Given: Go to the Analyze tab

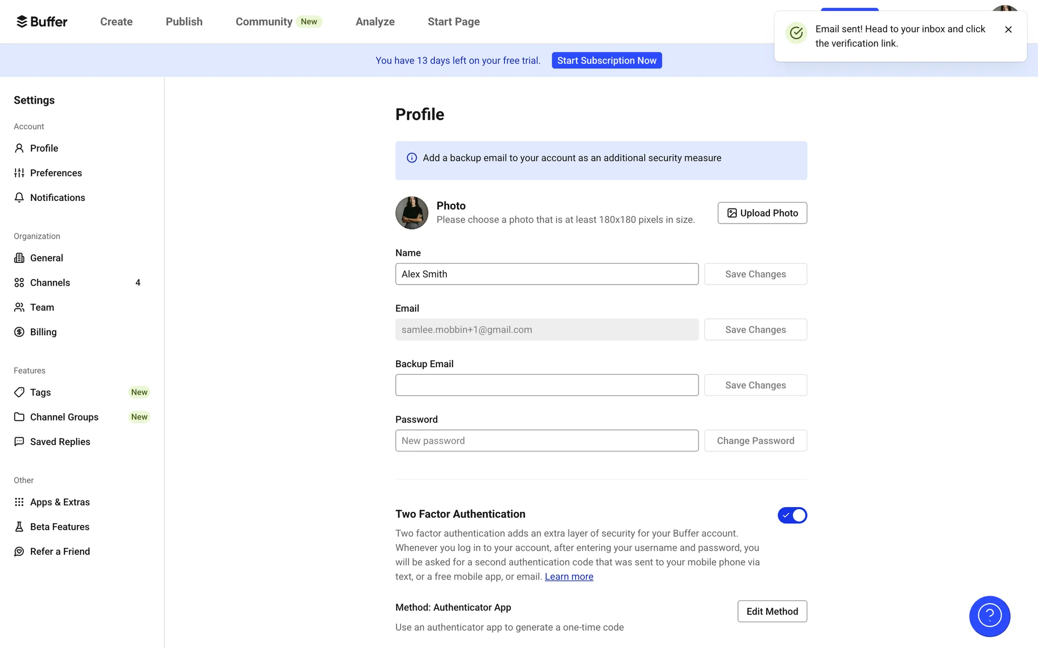Looking at the screenshot, I should (375, 22).
